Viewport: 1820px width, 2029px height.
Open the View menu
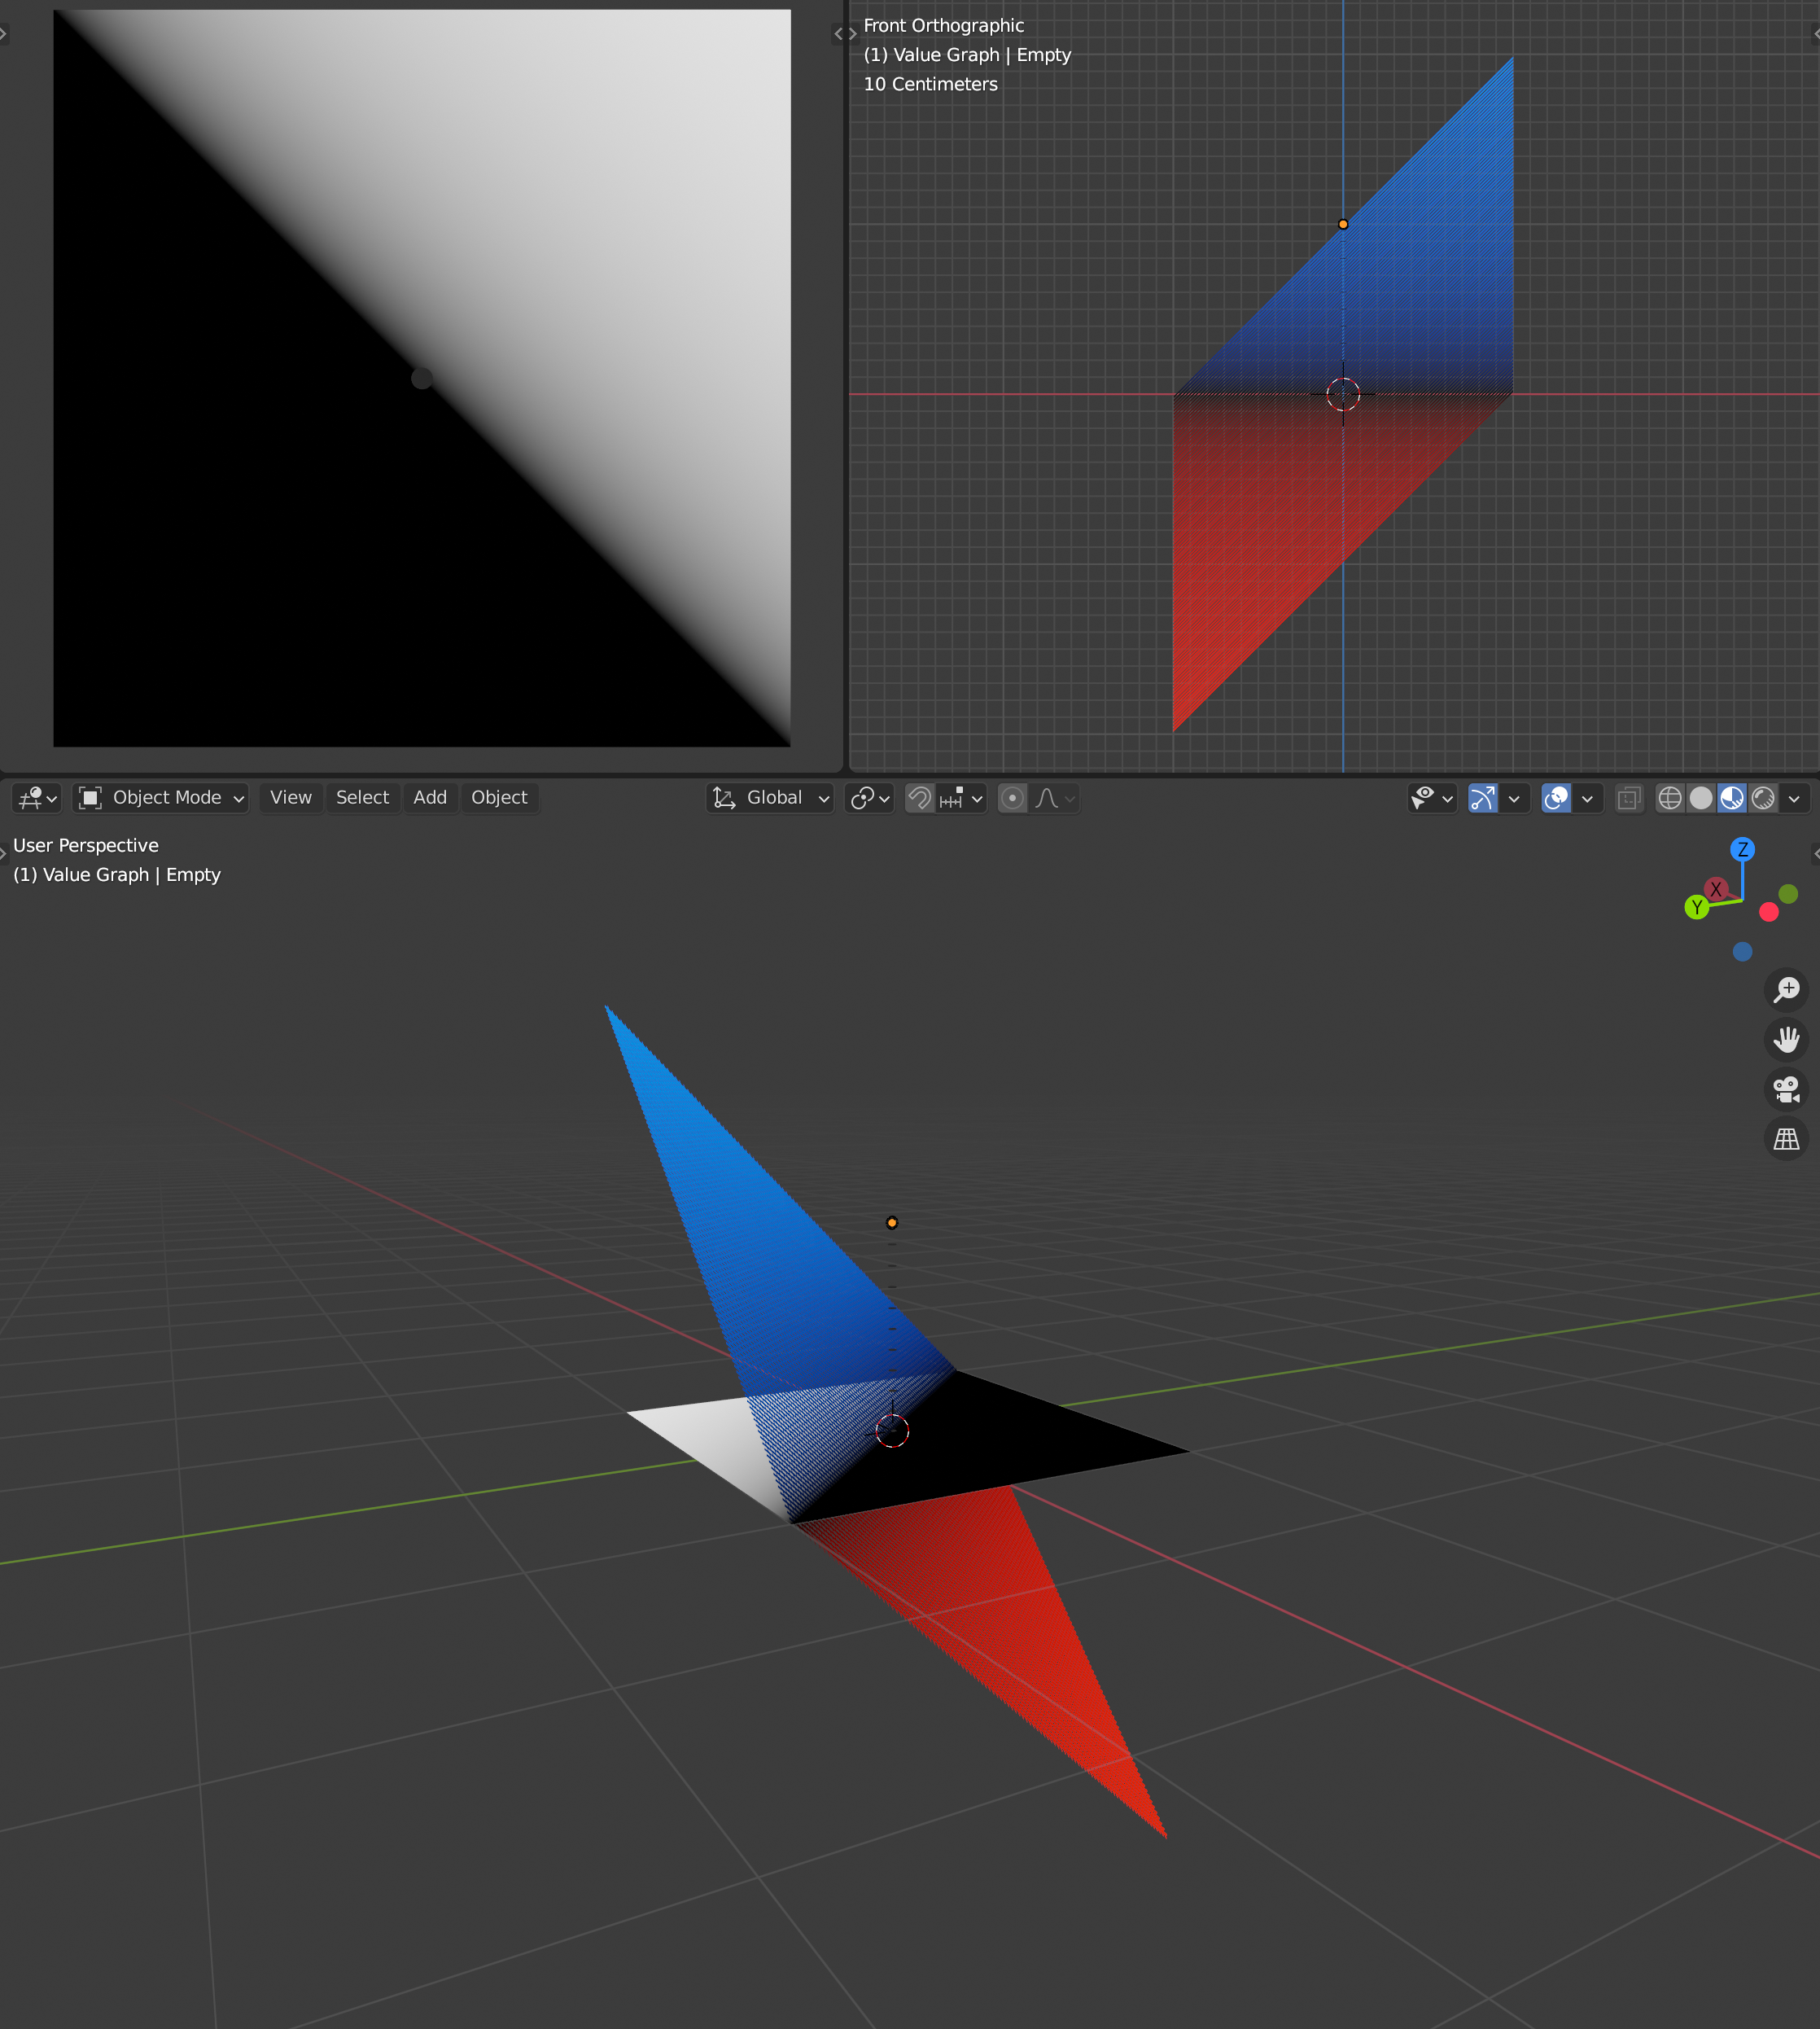[291, 797]
